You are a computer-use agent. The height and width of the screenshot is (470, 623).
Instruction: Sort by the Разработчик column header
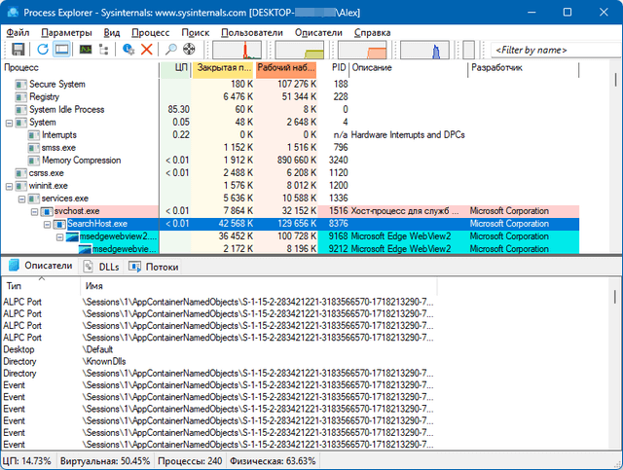[x=524, y=68]
